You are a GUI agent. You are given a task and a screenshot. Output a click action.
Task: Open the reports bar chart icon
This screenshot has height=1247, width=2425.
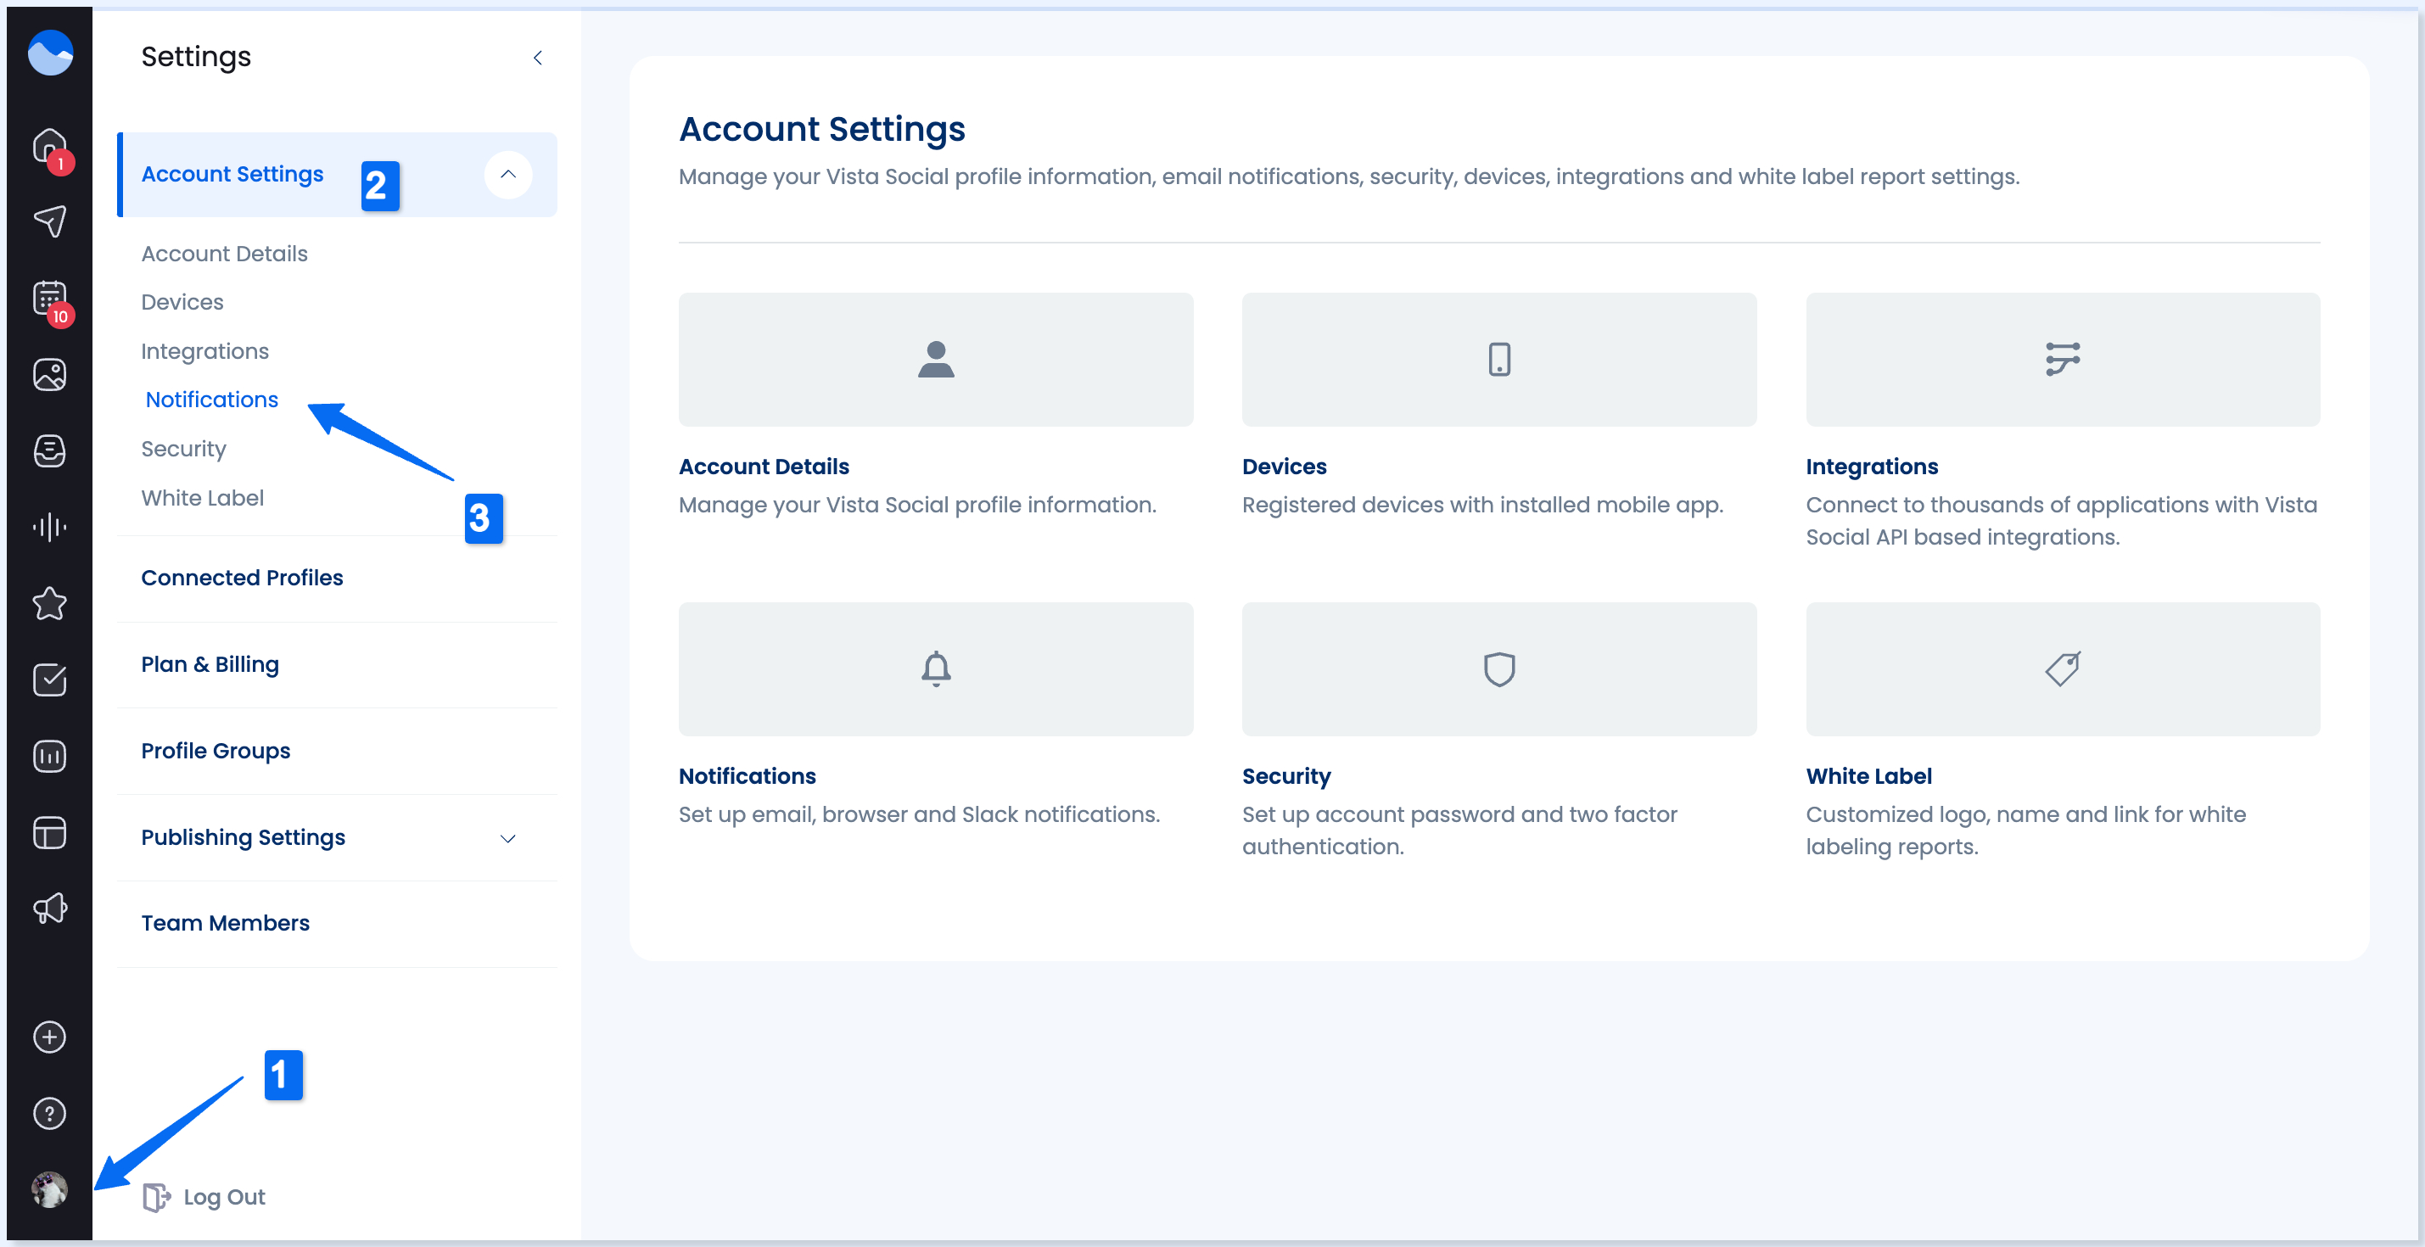[50, 756]
